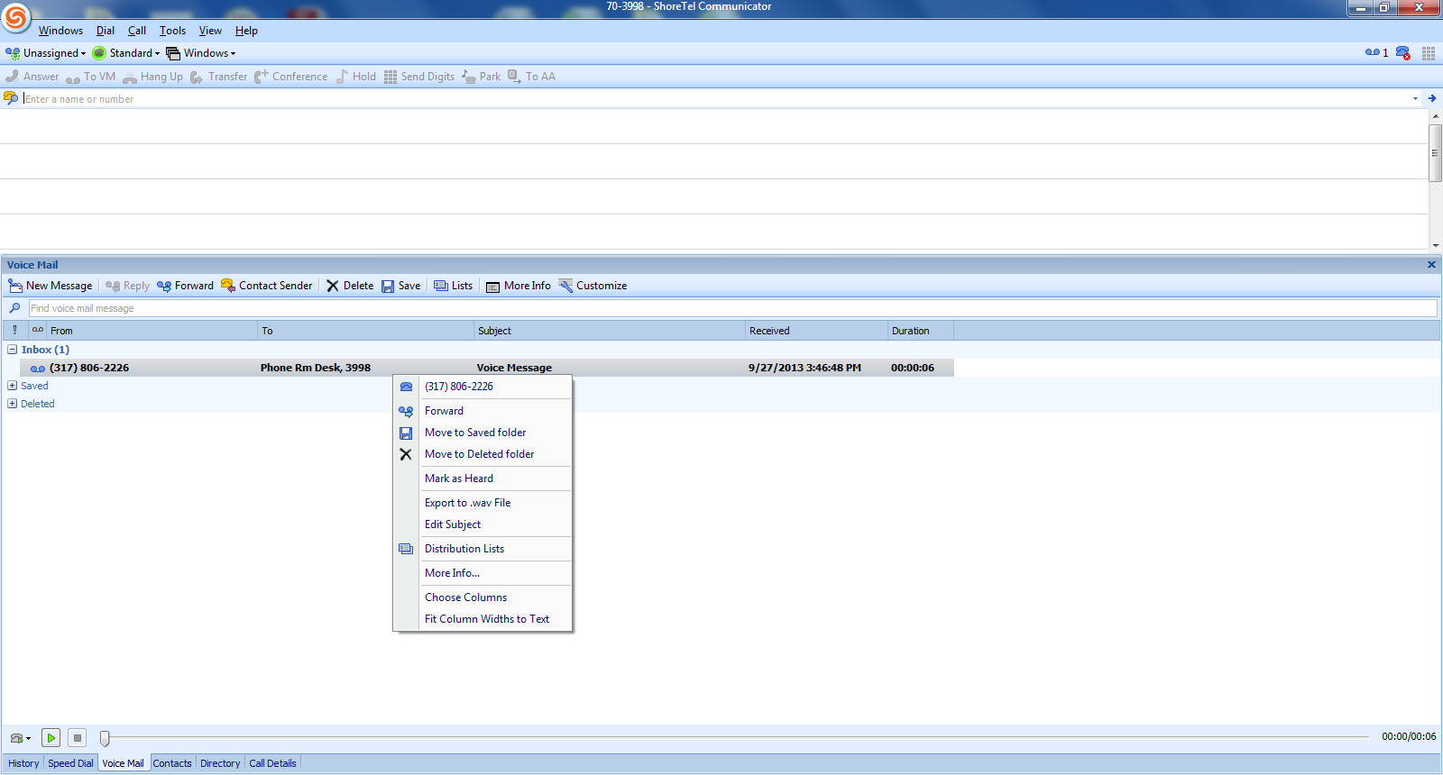Click Reply in voice mail toolbar
Viewport: 1443px width, 775px height.
pyautogui.click(x=127, y=286)
